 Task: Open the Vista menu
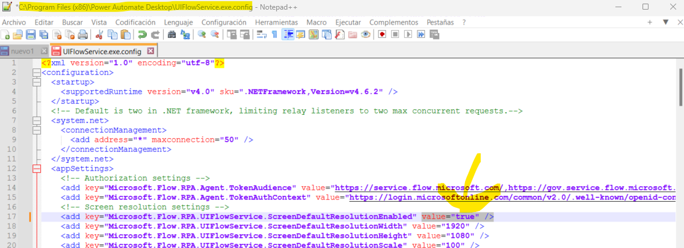99,22
